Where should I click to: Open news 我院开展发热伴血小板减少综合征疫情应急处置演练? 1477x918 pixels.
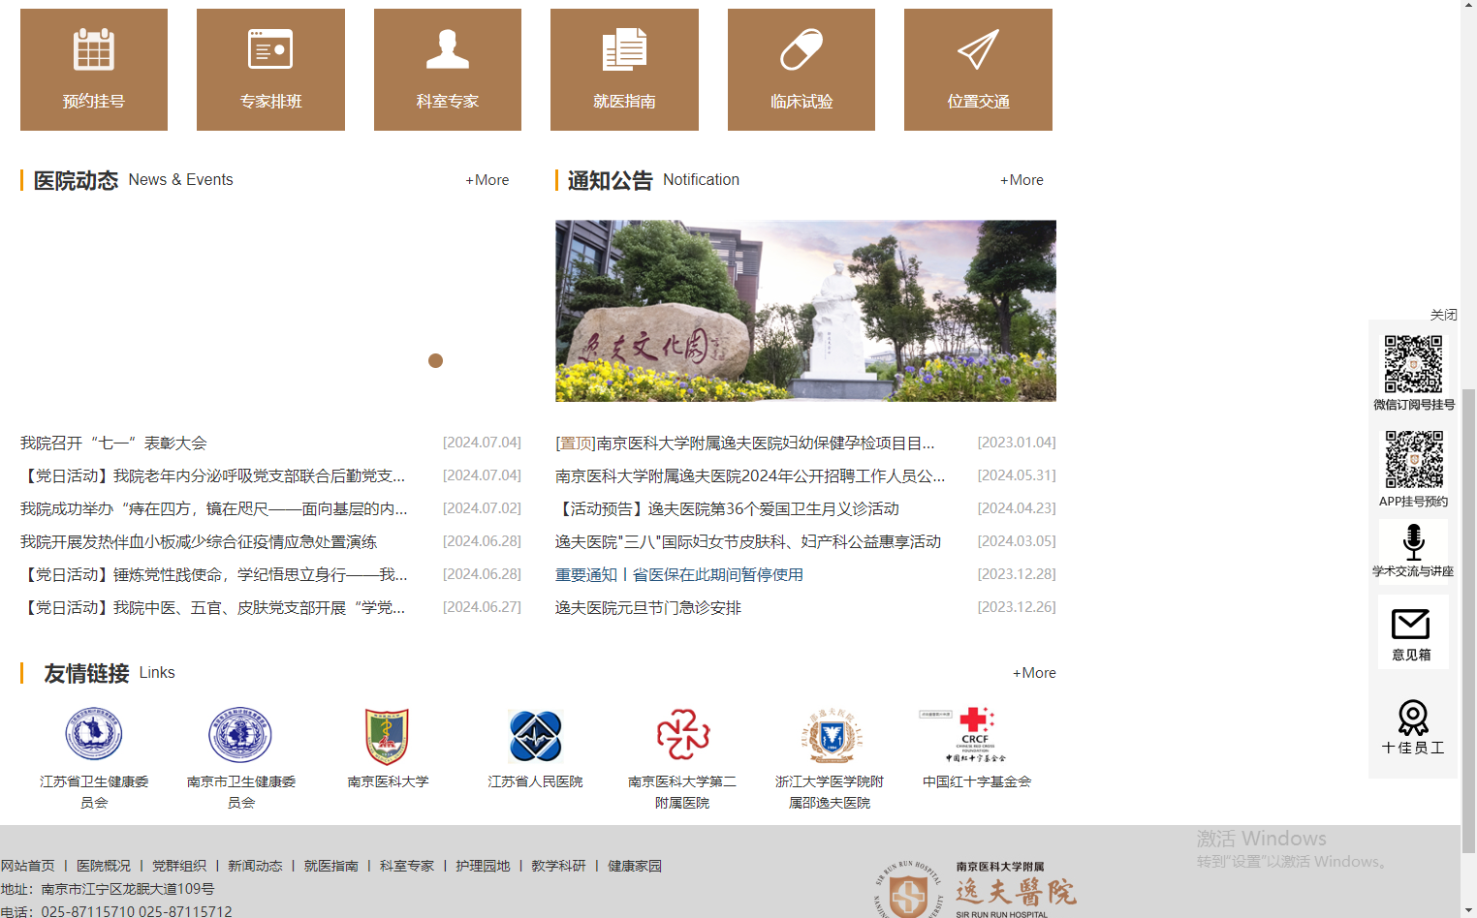[199, 541]
